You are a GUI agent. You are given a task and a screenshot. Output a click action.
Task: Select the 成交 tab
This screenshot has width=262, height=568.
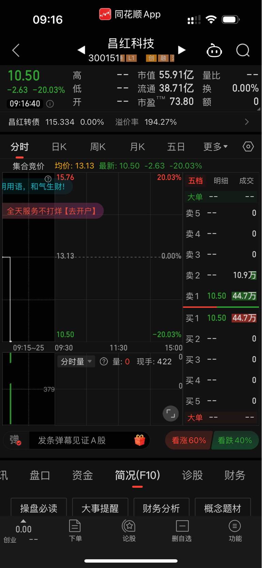246,181
